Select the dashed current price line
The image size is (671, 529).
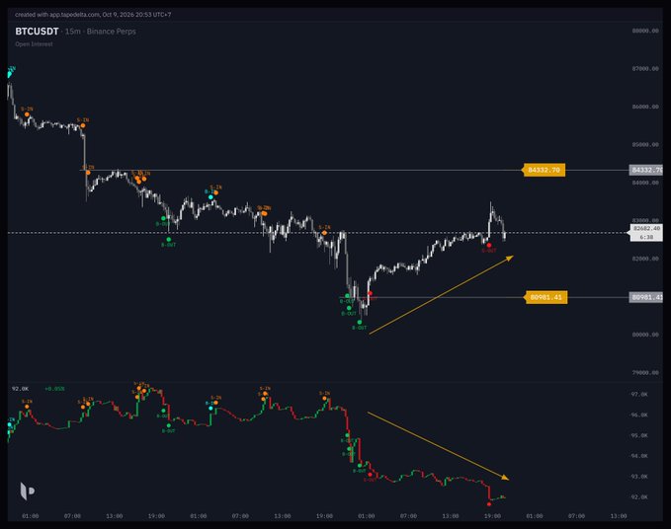click(316, 233)
